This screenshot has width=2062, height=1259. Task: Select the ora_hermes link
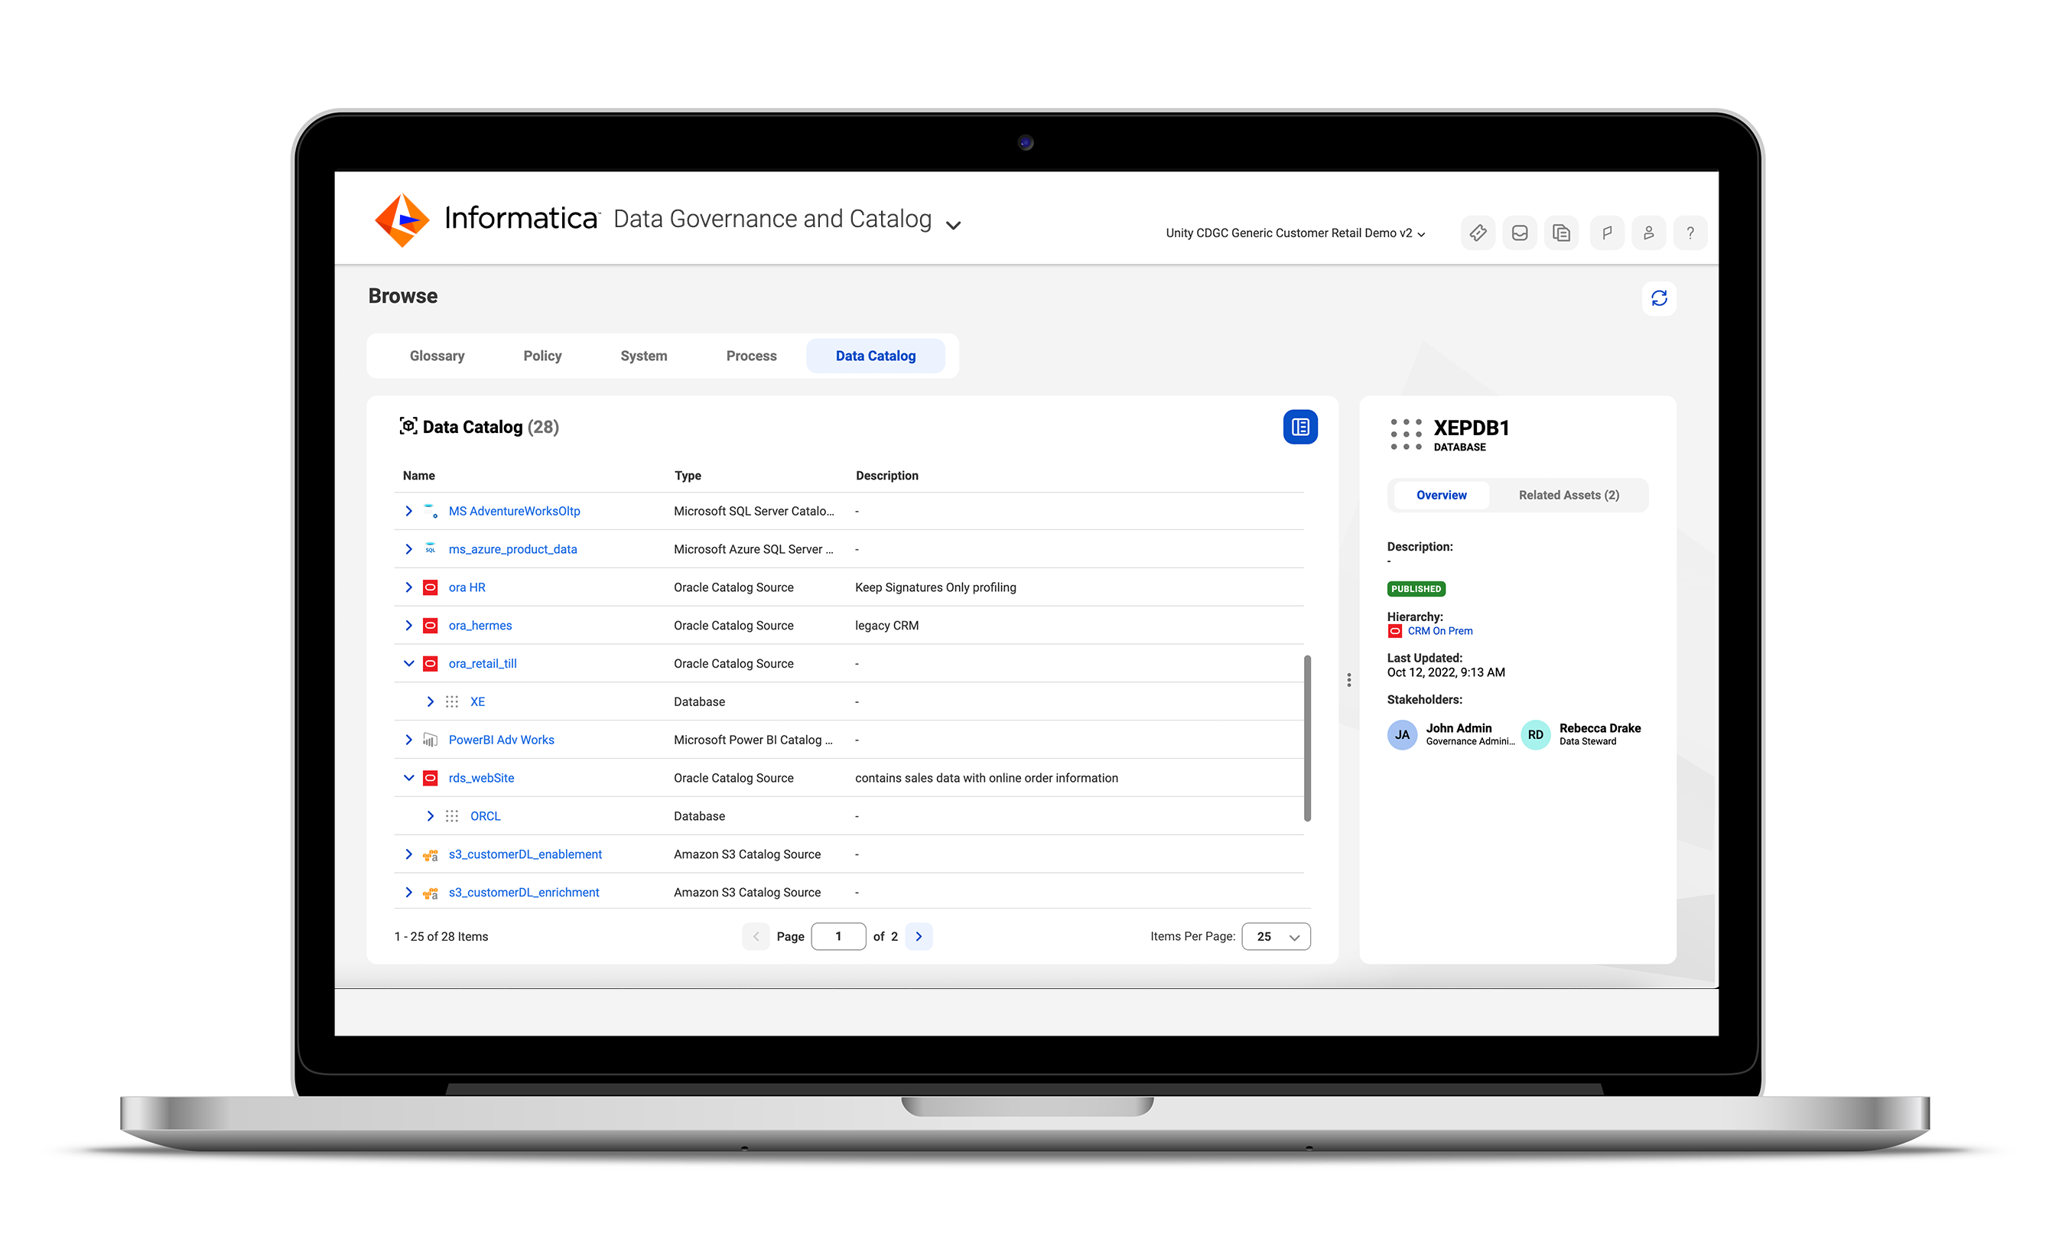(x=482, y=624)
